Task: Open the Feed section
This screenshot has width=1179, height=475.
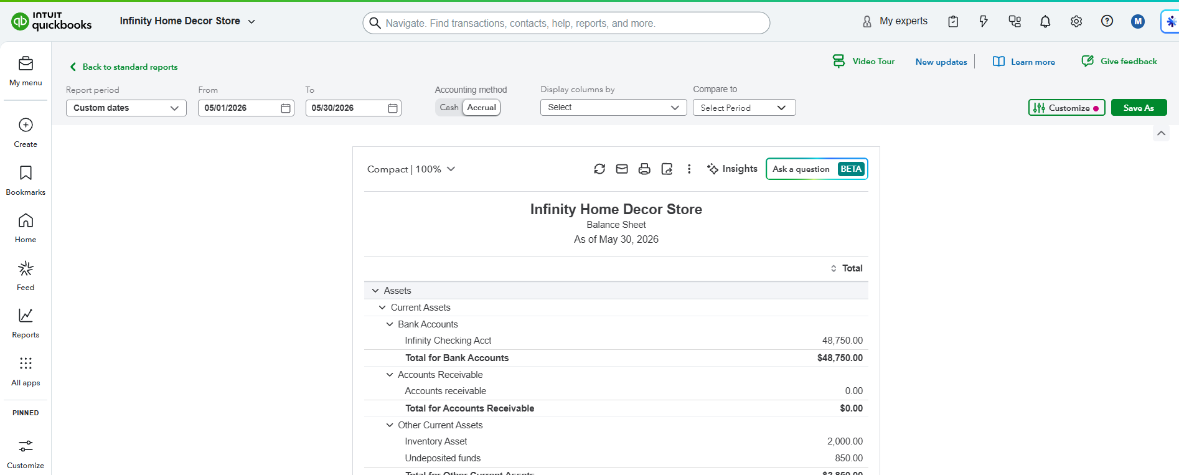Action: click(x=26, y=276)
